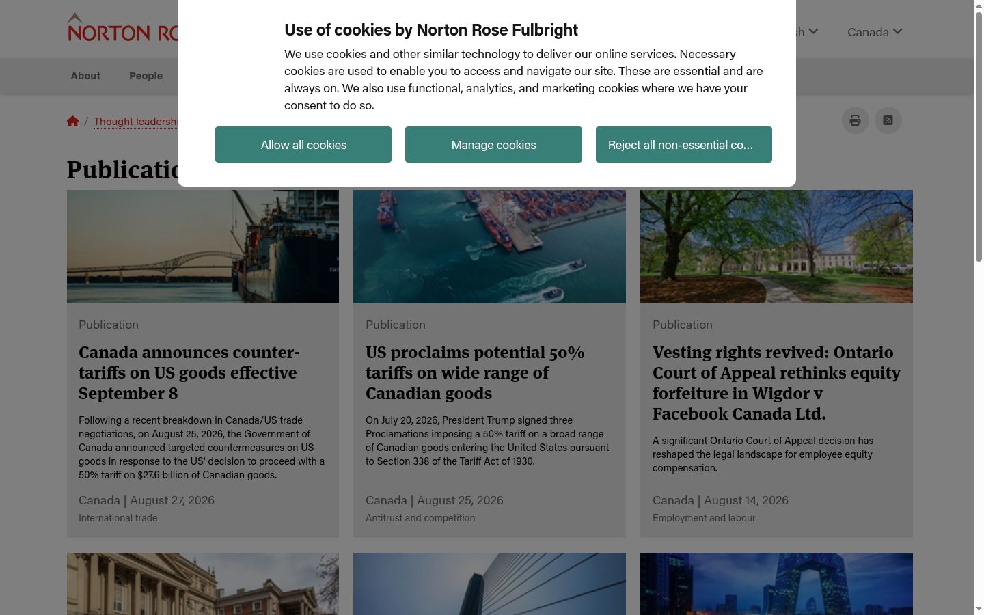Click the Norton Rose Fulbright logo
Viewport: 984px width, 615px height.
click(122, 28)
